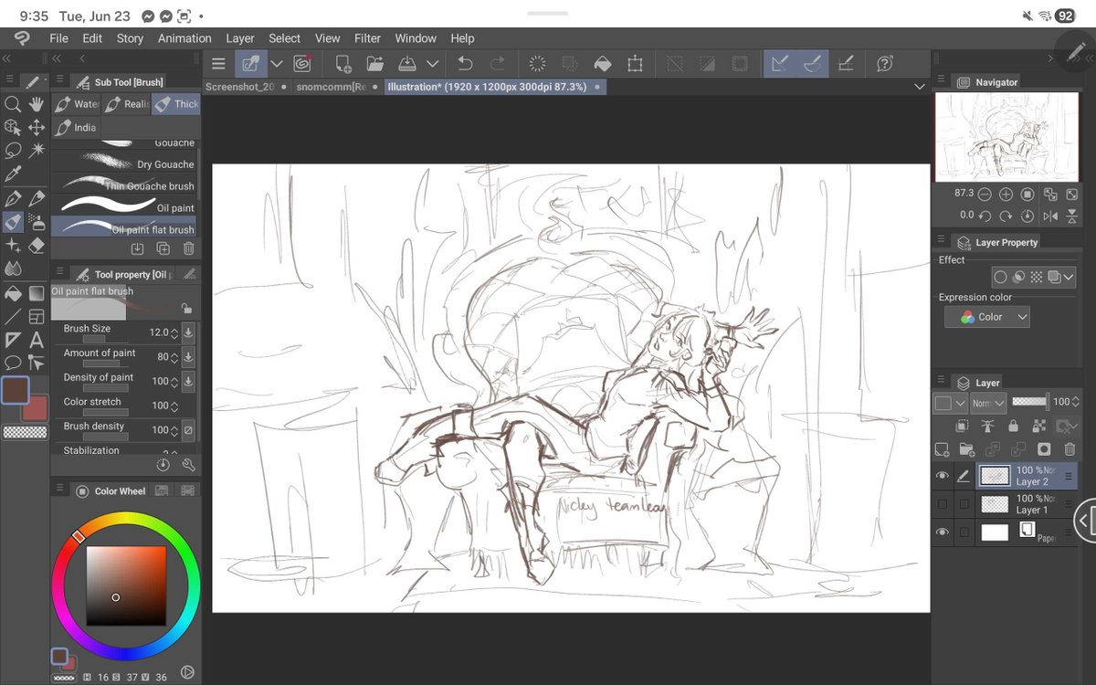Toggle snap to ruler
The width and height of the screenshot is (1096, 685).
click(x=779, y=64)
